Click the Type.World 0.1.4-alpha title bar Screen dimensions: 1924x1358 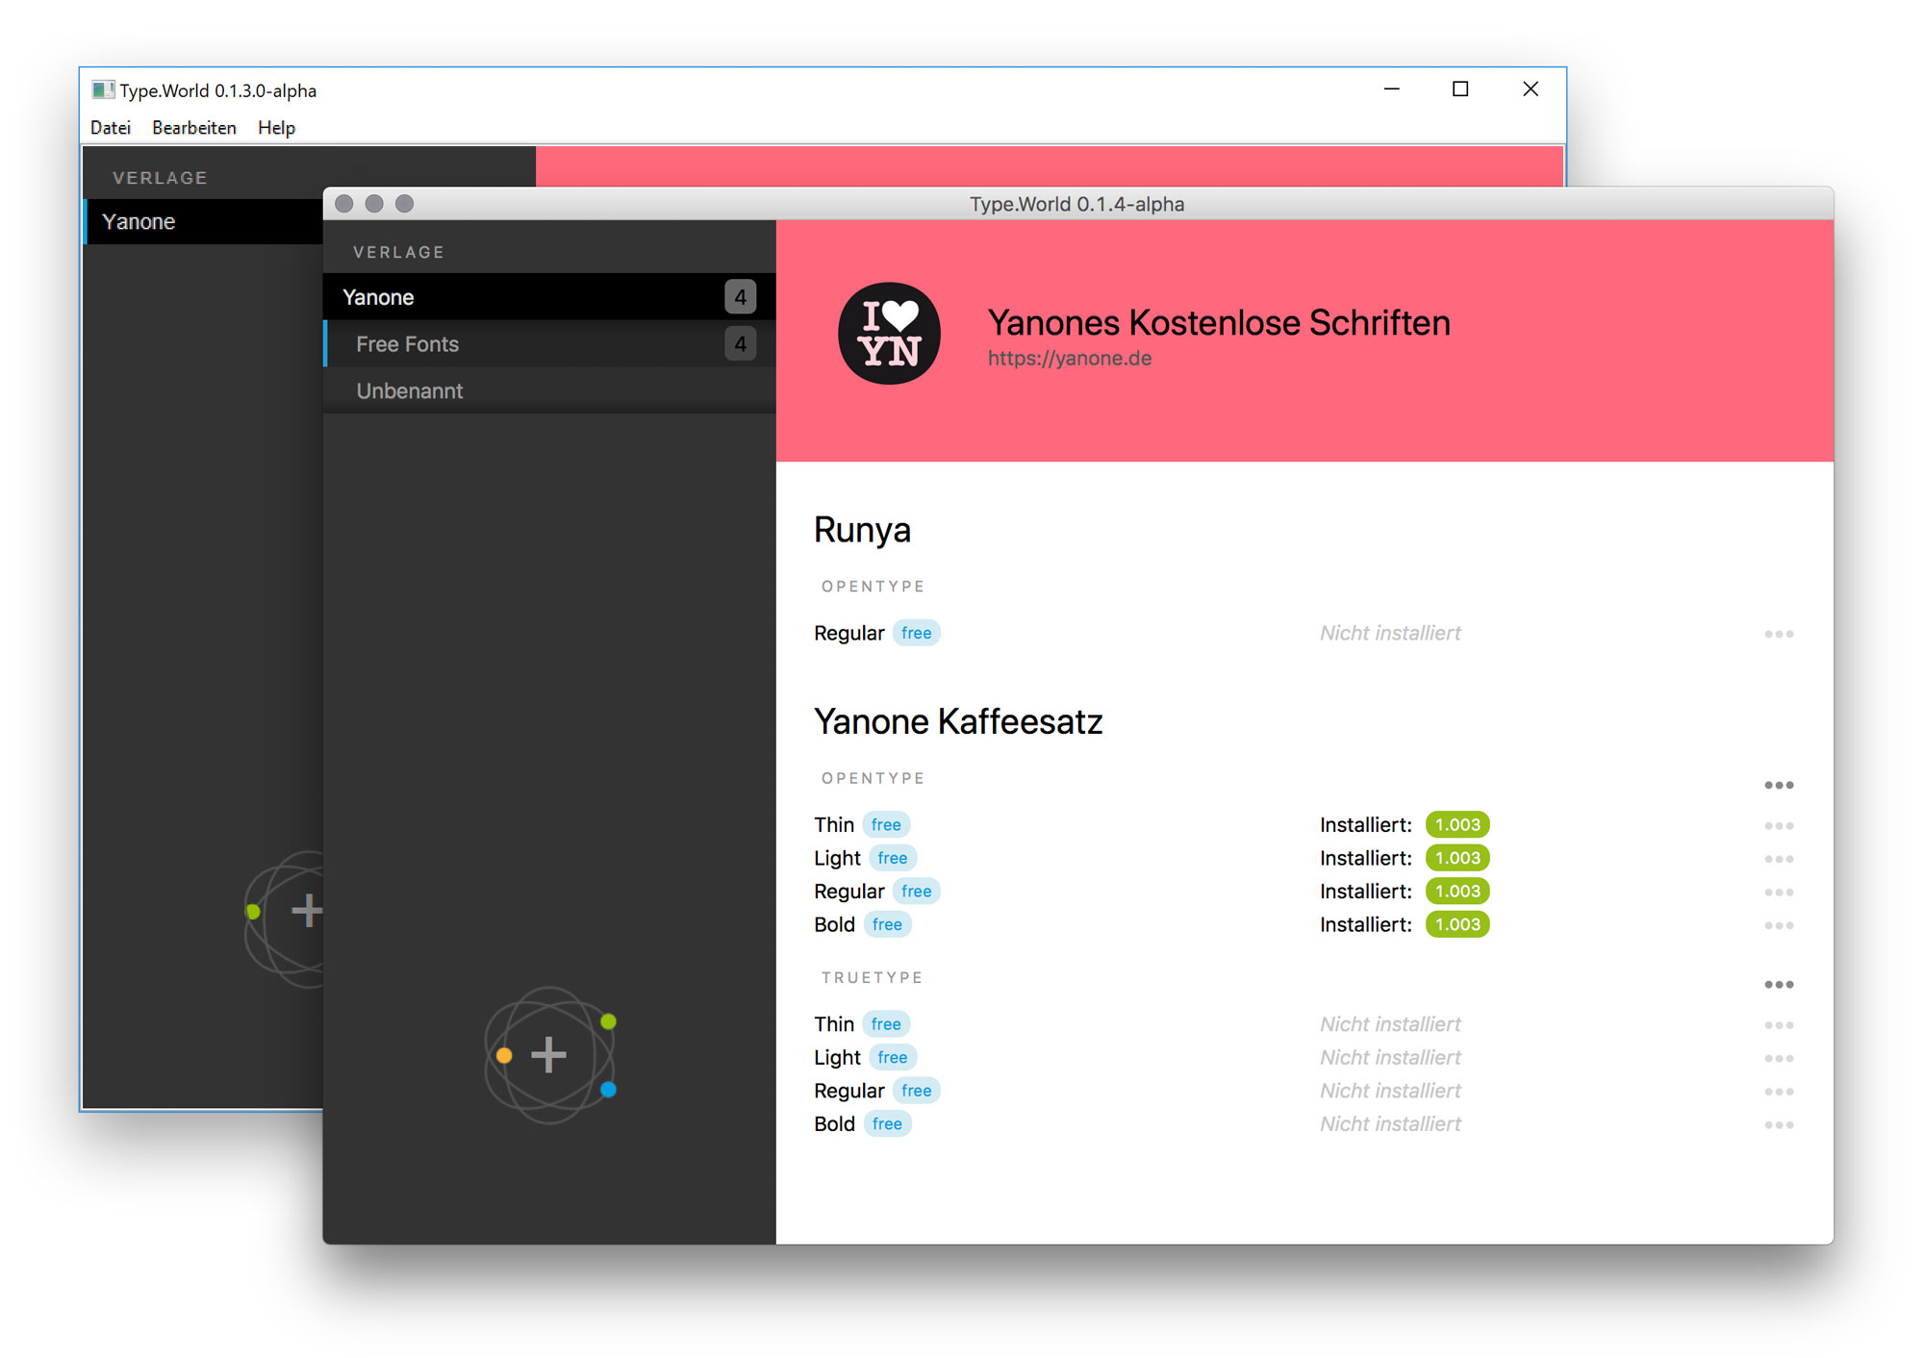tap(1077, 204)
